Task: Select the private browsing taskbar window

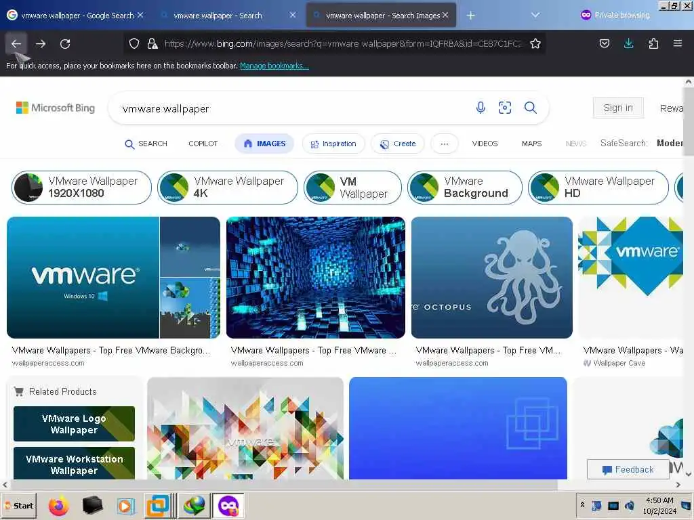Action: coord(228,506)
